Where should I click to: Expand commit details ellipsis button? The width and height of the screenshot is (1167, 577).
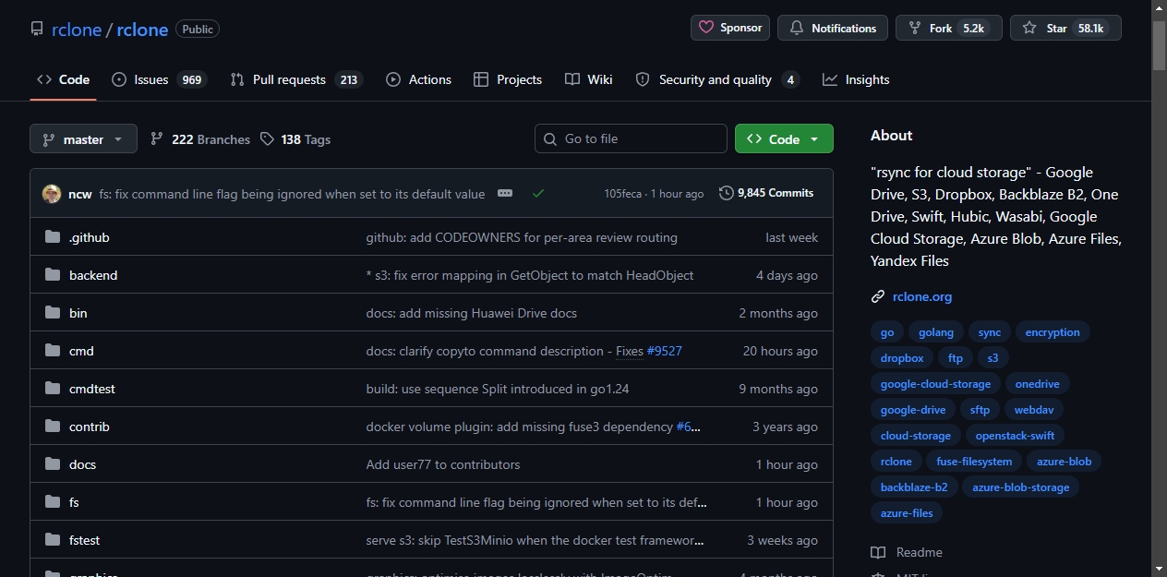coord(504,194)
